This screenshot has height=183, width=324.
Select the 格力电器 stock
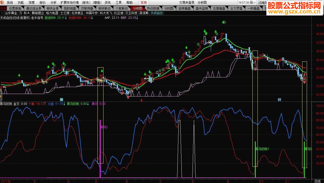(x=52, y=13)
